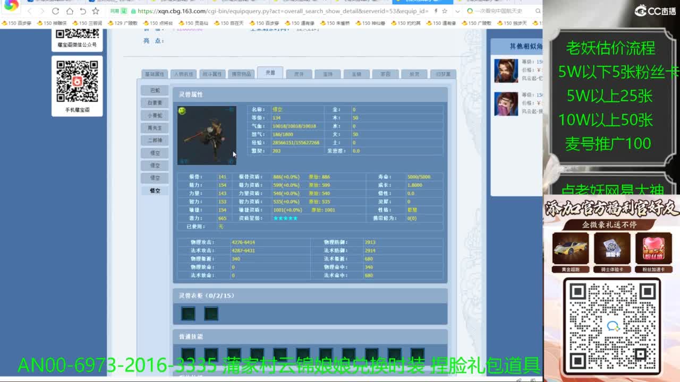Viewport: 680px width, 382px height.
Task: Open the "150 自在天" bookmark
Action: click(x=228, y=23)
